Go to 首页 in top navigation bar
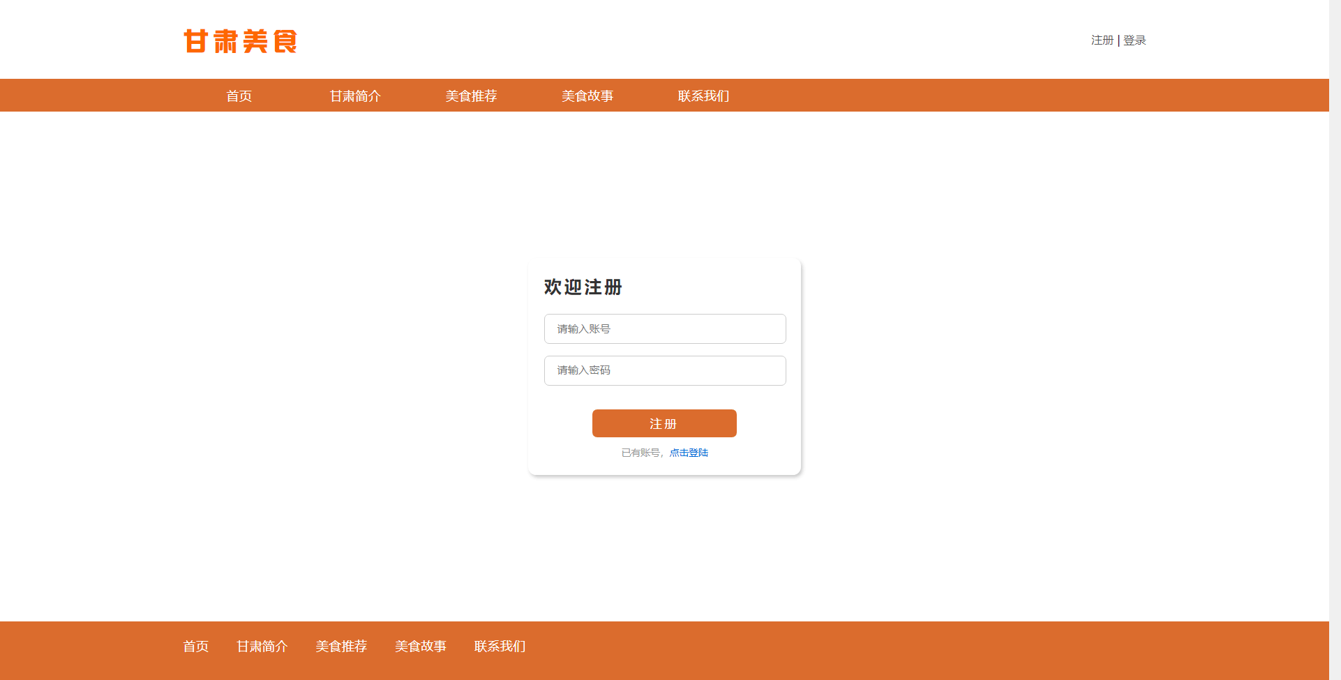1341x680 pixels. point(239,96)
